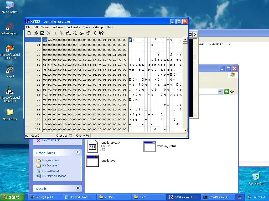
Task: Select the Recycle Bin desktop icon
Action: click(256, 178)
